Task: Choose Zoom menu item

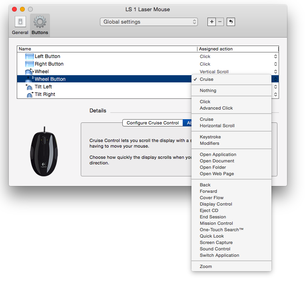Action: point(231,266)
